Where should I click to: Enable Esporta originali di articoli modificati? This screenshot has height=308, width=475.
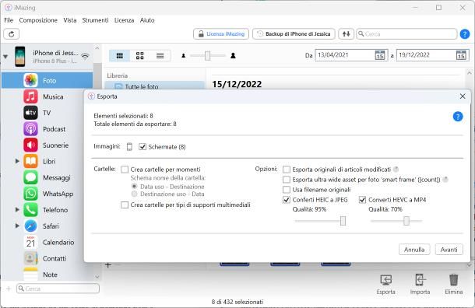point(287,169)
